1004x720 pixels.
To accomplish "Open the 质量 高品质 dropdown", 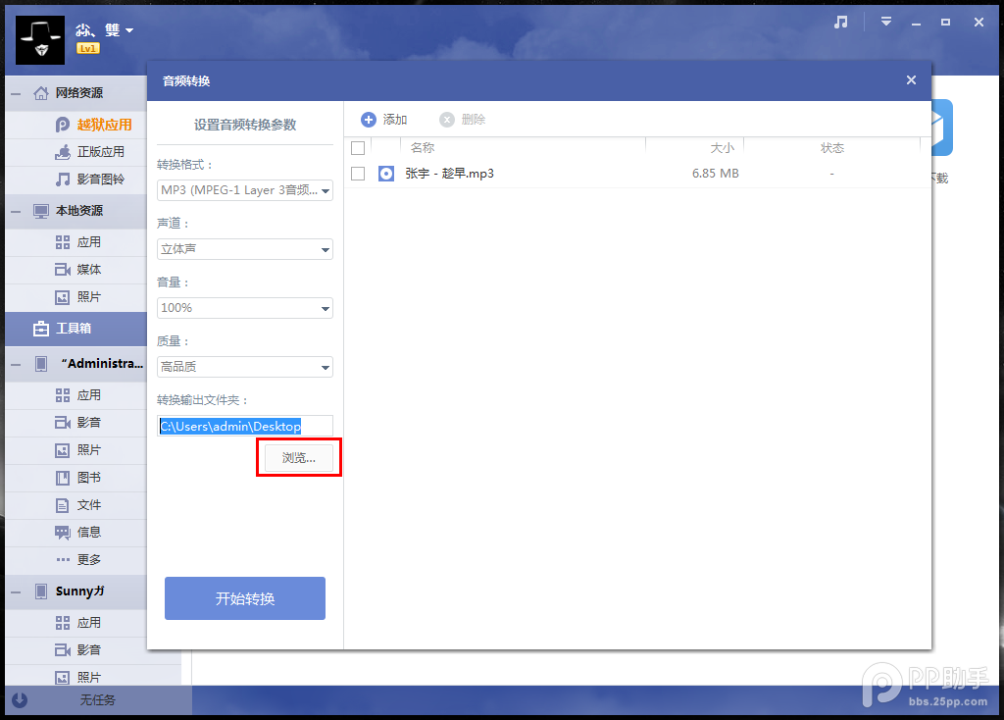I will [x=244, y=367].
